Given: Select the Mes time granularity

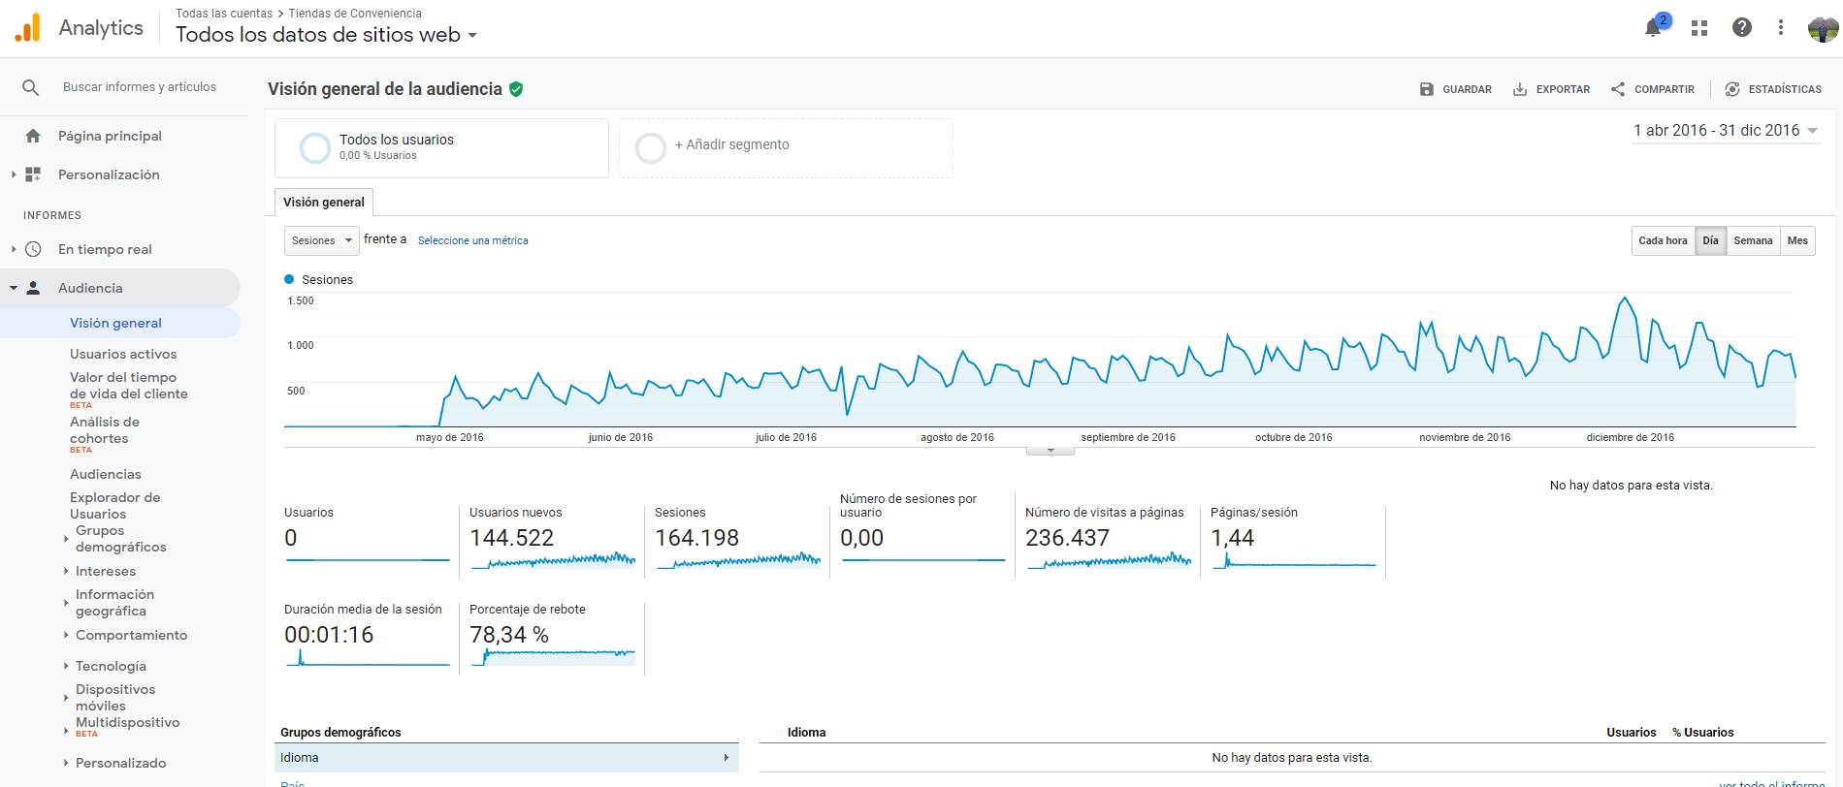Looking at the screenshot, I should point(1797,240).
